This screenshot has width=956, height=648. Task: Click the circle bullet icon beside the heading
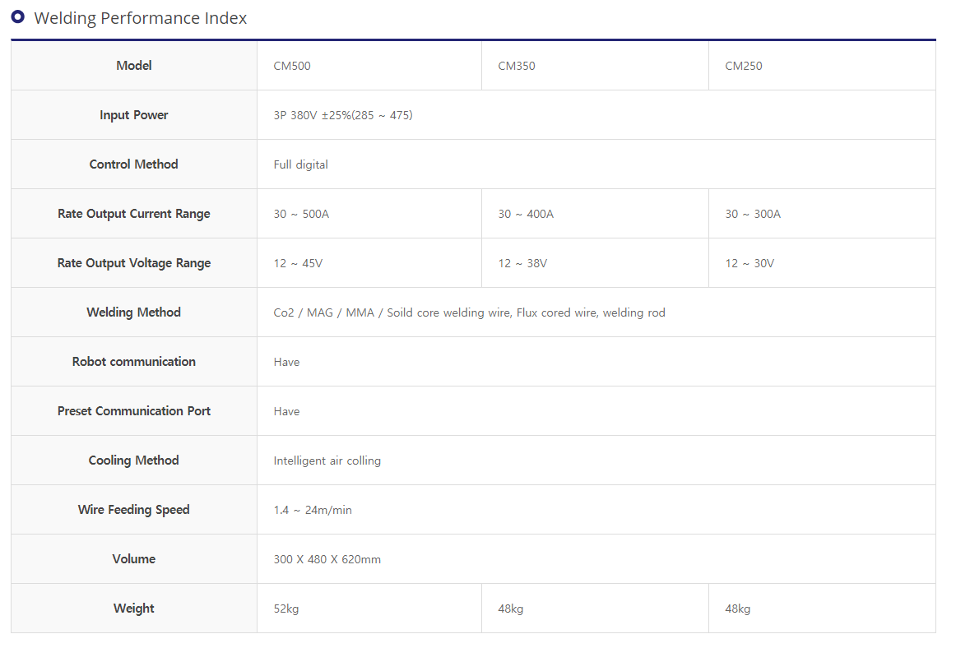coord(17,17)
